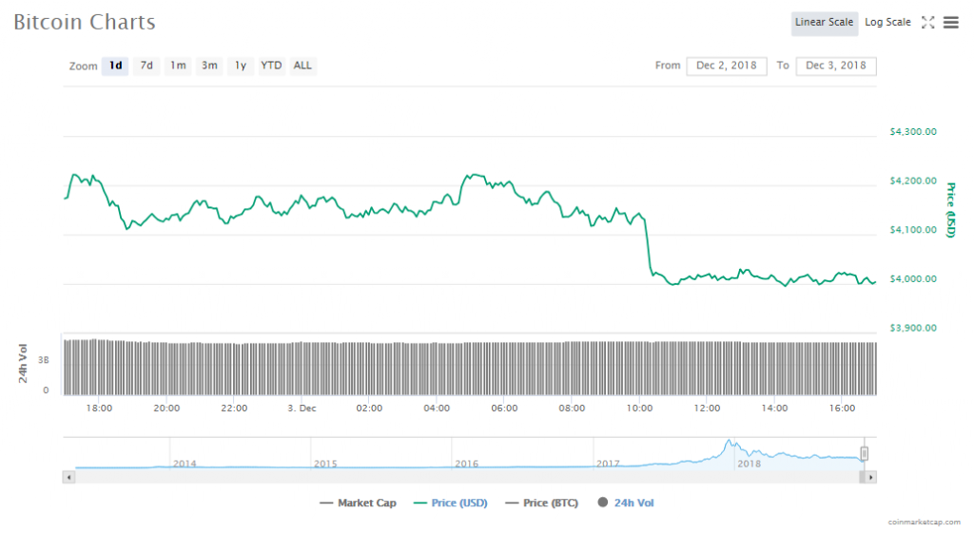Switch to Linear Scale

coord(824,23)
